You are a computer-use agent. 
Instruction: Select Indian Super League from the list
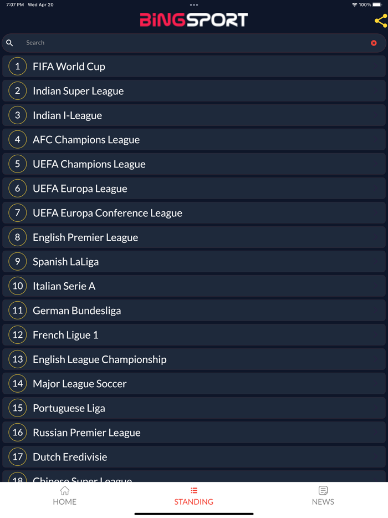tap(194, 90)
